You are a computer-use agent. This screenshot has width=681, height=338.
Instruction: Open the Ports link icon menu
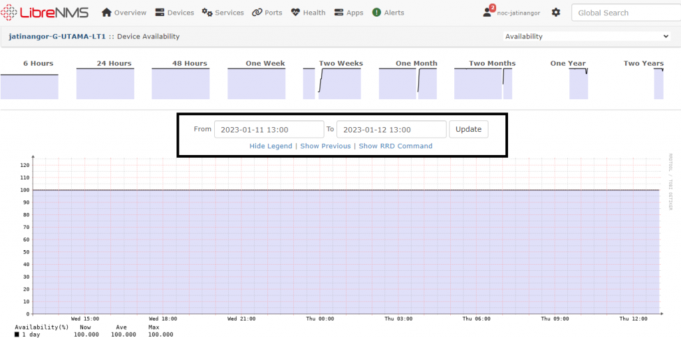[x=267, y=13]
